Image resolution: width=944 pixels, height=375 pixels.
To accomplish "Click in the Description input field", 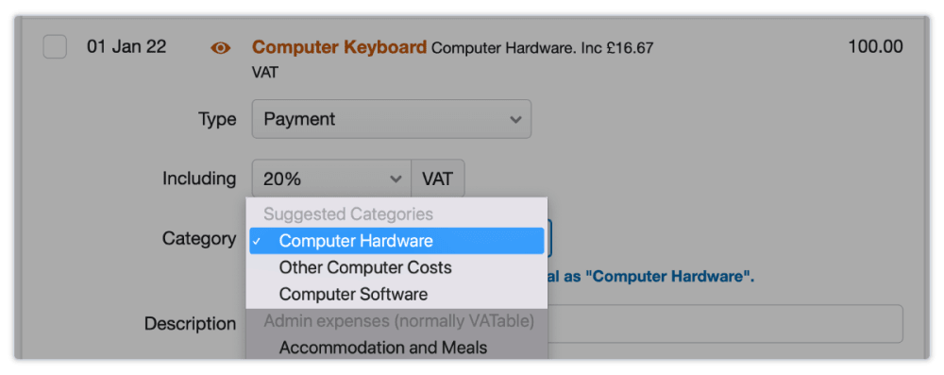I will click(x=725, y=324).
